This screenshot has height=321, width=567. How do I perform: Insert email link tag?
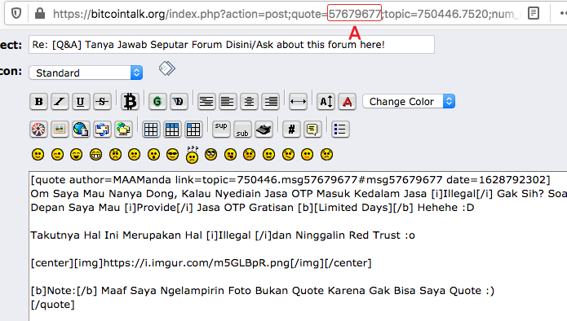tap(102, 130)
